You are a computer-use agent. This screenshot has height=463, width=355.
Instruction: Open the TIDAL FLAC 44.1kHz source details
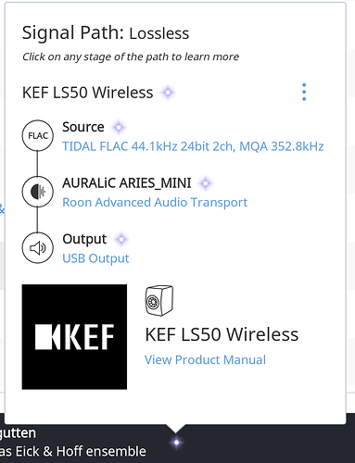click(x=193, y=146)
